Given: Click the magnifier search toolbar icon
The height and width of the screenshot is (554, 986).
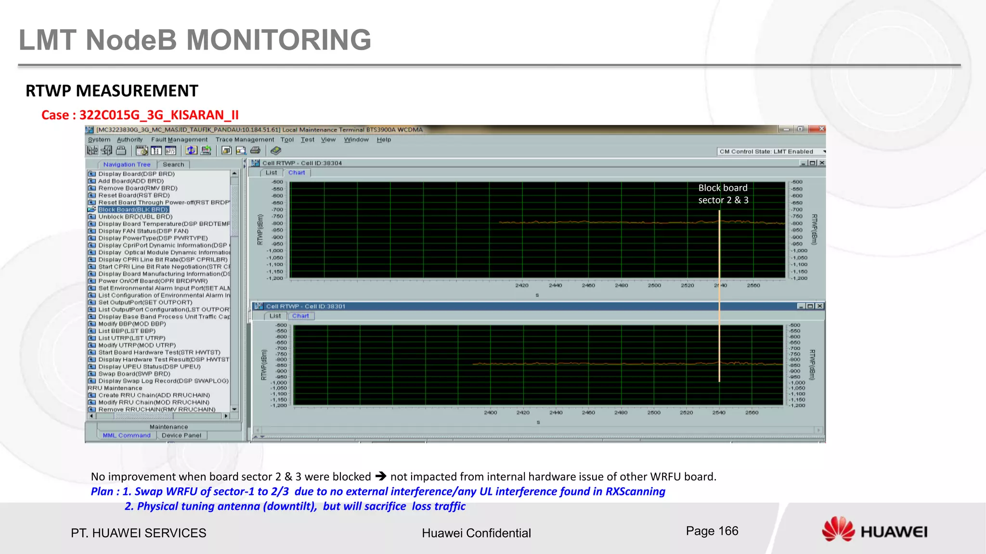Looking at the screenshot, I should 241,151.
